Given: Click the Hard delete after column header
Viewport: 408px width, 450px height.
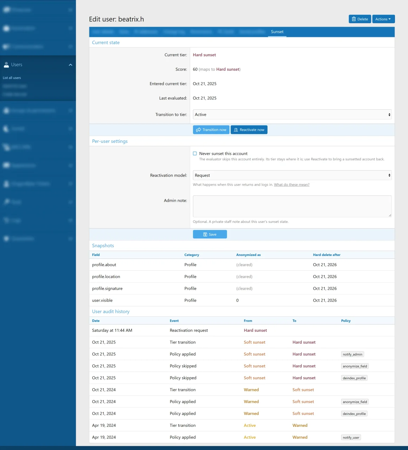Looking at the screenshot, I should pyautogui.click(x=327, y=255).
